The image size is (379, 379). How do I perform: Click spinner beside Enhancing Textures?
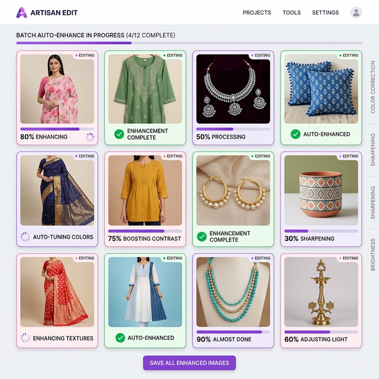(x=25, y=338)
